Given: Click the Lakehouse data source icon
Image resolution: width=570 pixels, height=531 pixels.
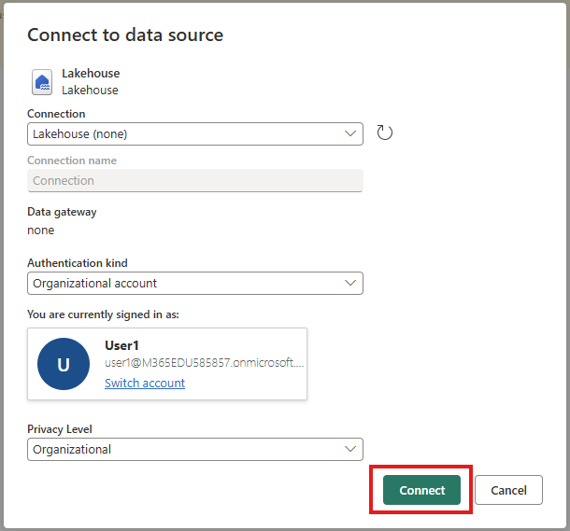Looking at the screenshot, I should [42, 82].
